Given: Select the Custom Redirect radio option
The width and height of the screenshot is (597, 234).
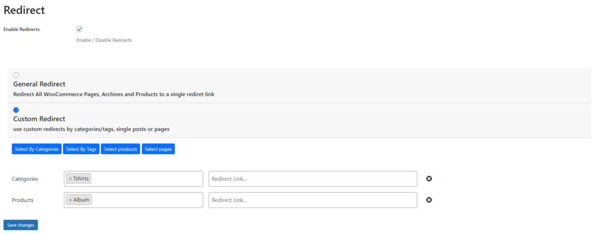Looking at the screenshot, I should pyautogui.click(x=16, y=110).
